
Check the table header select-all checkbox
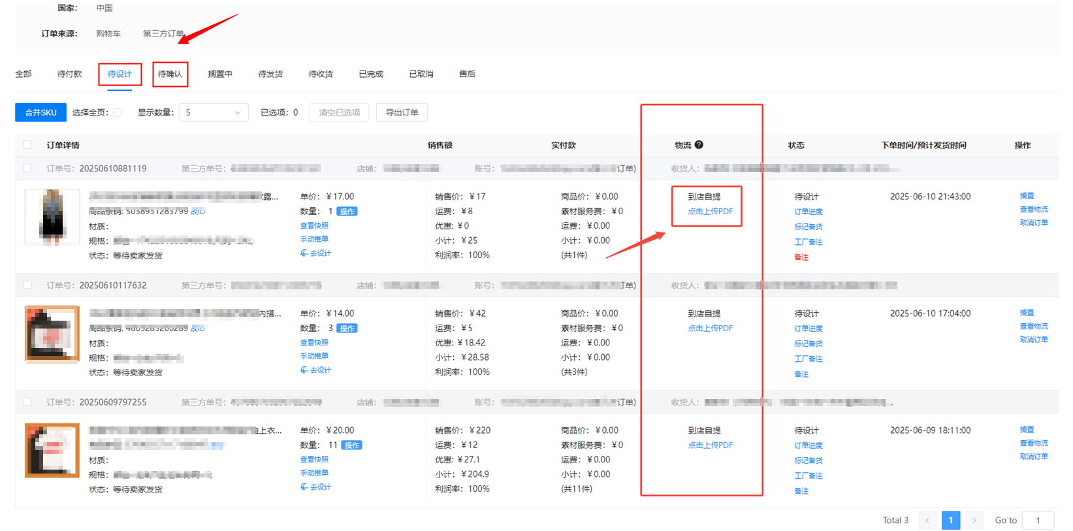pyautogui.click(x=27, y=145)
